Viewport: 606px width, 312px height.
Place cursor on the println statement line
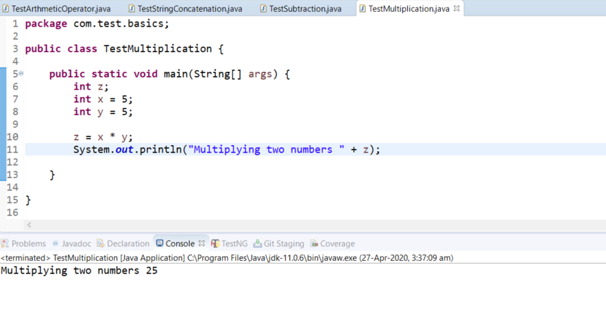226,149
